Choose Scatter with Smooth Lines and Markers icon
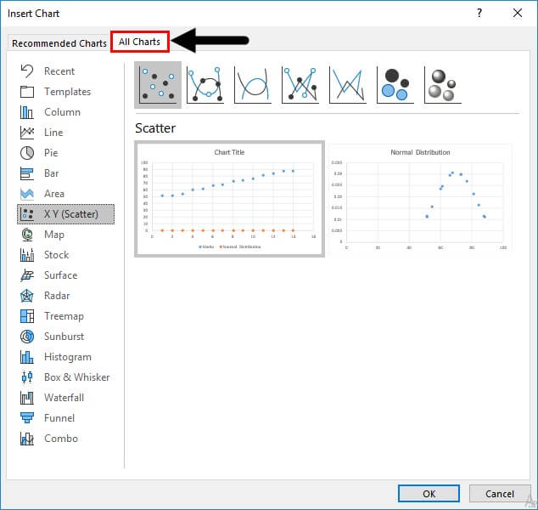 point(205,85)
